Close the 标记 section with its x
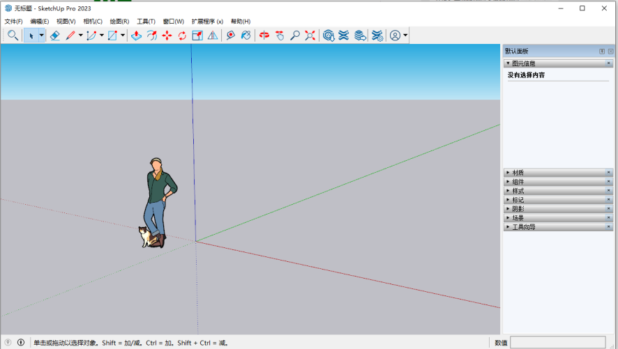618x349 pixels. 608,199
